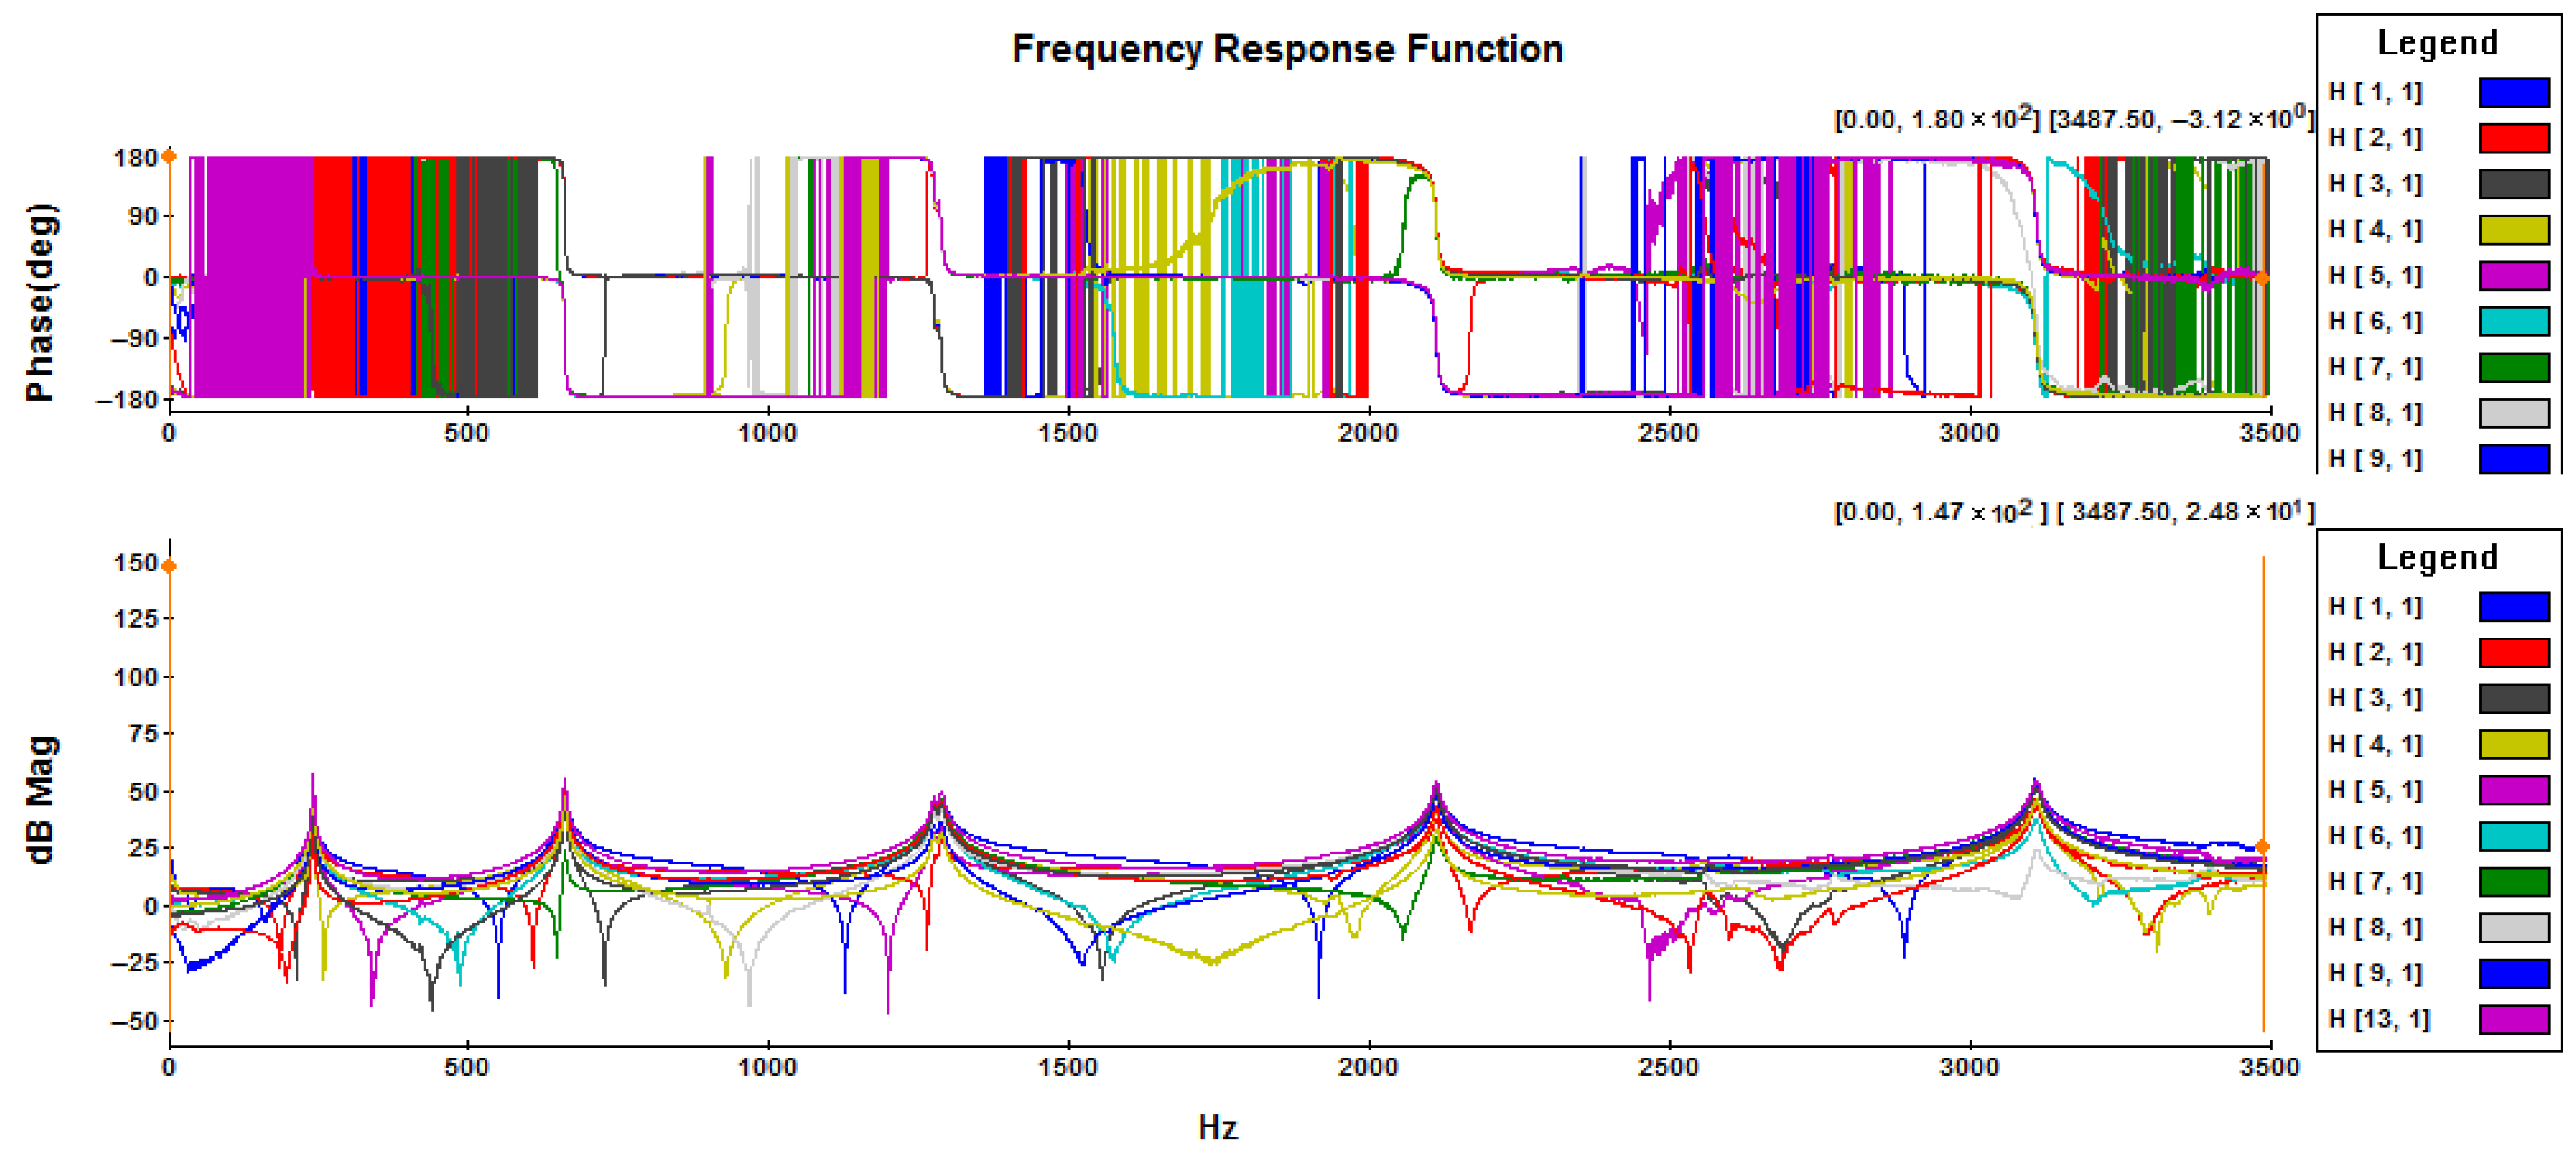Click the Frequency Response Function title
This screenshot has width=2576, height=1156.
[1287, 49]
